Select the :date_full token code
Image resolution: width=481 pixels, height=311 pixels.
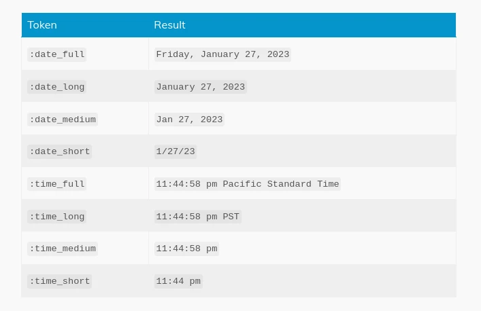pos(57,54)
